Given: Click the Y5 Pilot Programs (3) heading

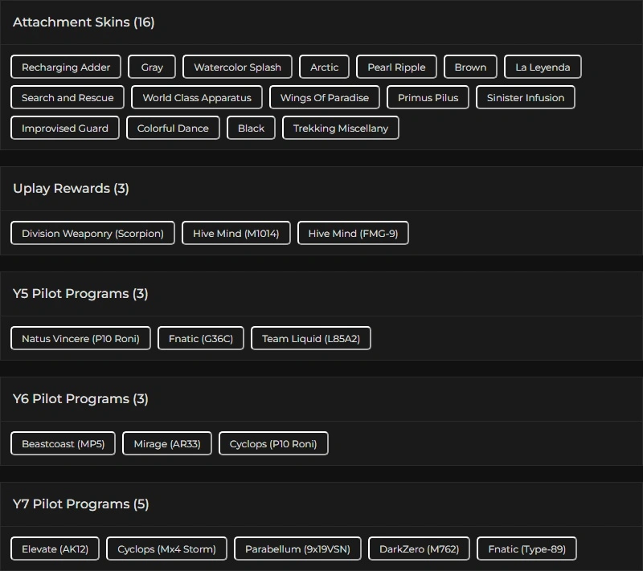Looking at the screenshot, I should 80,294.
